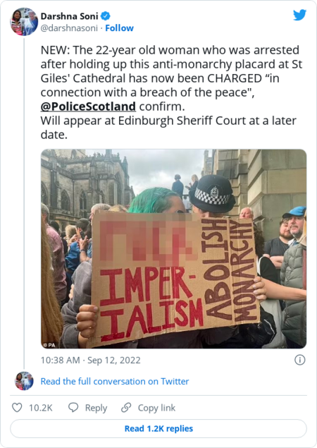Click the blue verified badge
The width and height of the screenshot is (317, 448).
pos(106,16)
